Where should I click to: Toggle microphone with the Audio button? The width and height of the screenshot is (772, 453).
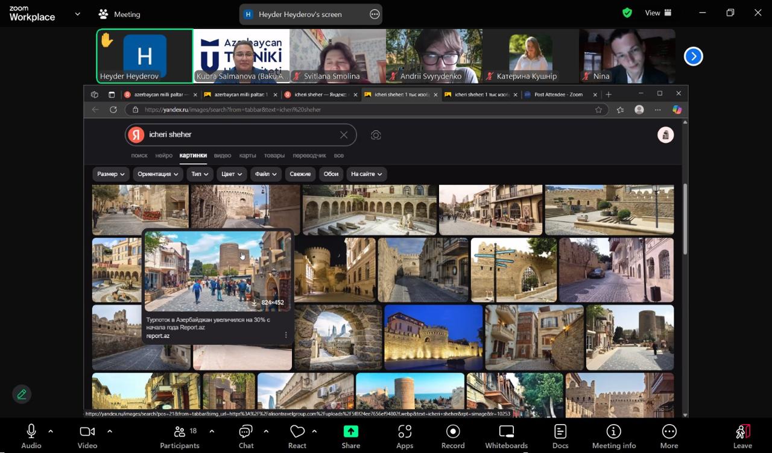(31, 436)
